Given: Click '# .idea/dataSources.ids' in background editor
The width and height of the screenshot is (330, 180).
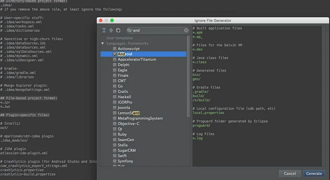Looking at the screenshot, I should point(23,43).
